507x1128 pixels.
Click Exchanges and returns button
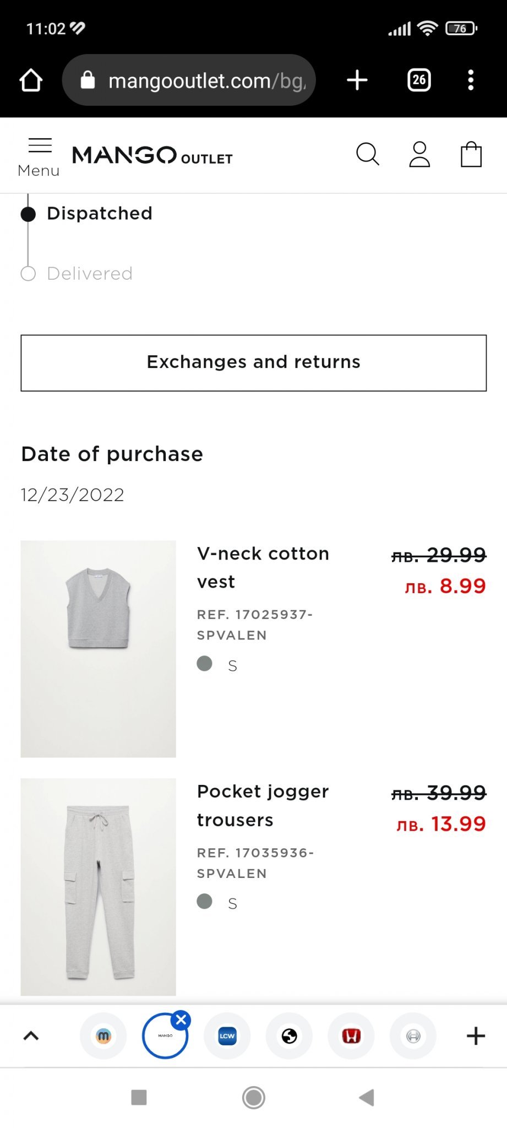pos(253,362)
